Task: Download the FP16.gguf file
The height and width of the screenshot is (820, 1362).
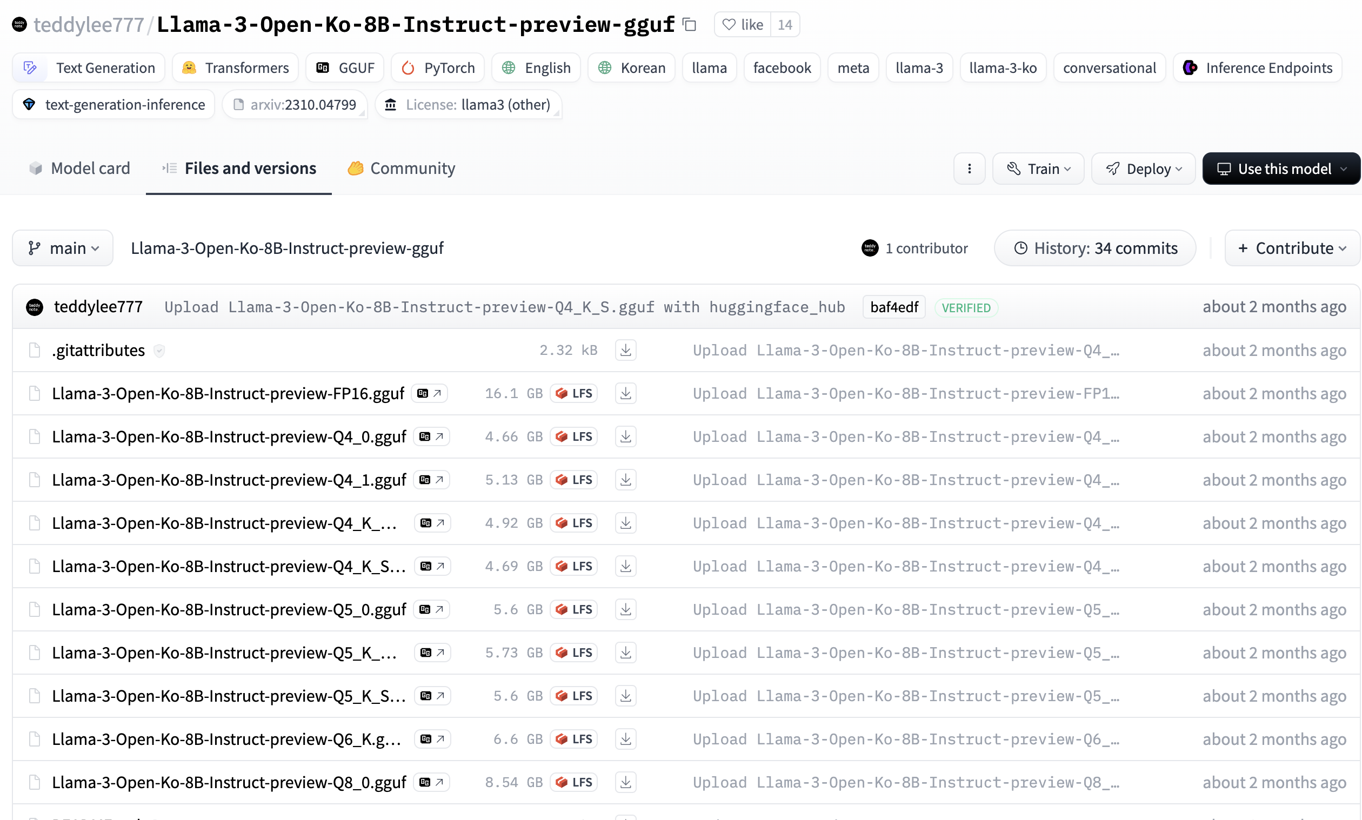Action: tap(625, 393)
